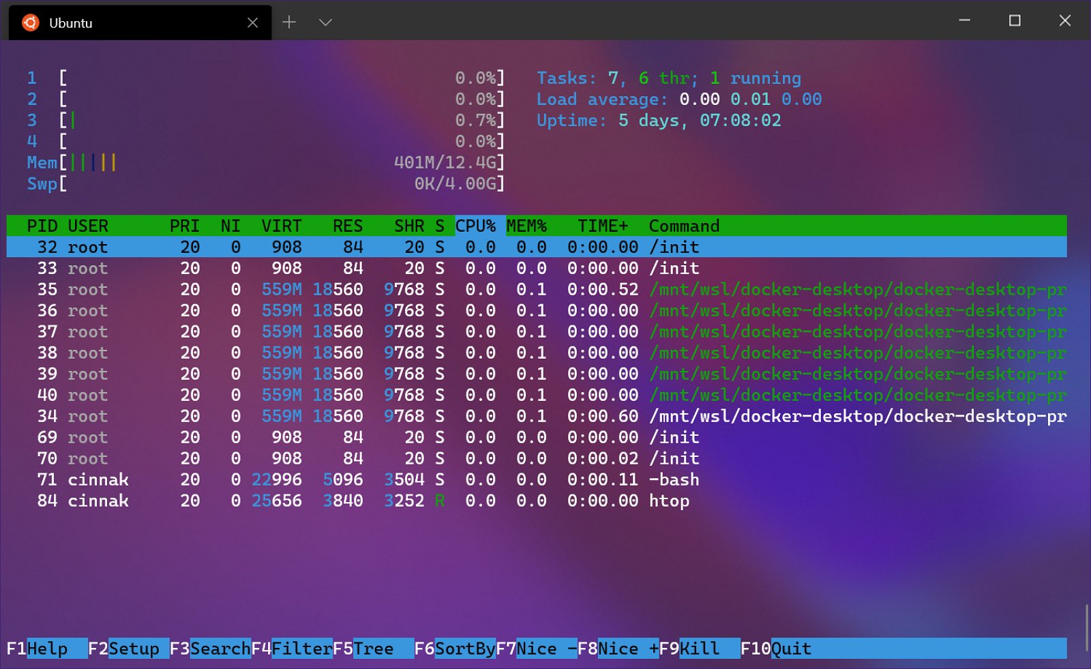This screenshot has width=1091, height=669.
Task: Open the tab selection chevron dropdown
Action: [x=325, y=22]
